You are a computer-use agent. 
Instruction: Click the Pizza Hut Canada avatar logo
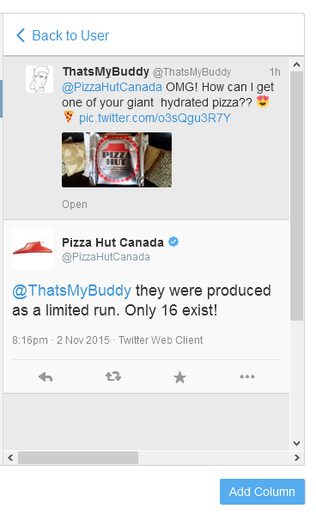[x=33, y=249]
